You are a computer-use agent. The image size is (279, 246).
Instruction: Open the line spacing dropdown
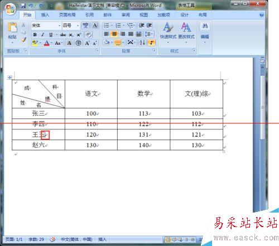coord(149,34)
